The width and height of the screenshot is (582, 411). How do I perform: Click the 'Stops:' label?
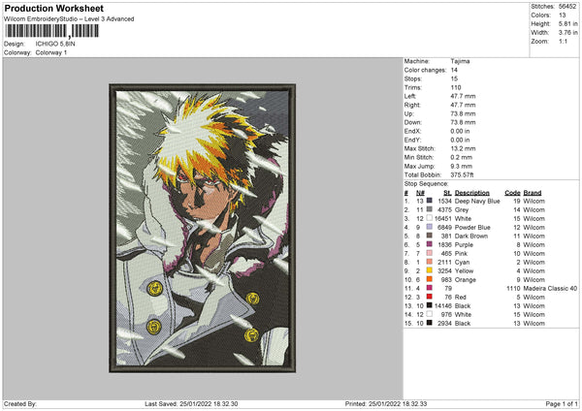(413, 79)
